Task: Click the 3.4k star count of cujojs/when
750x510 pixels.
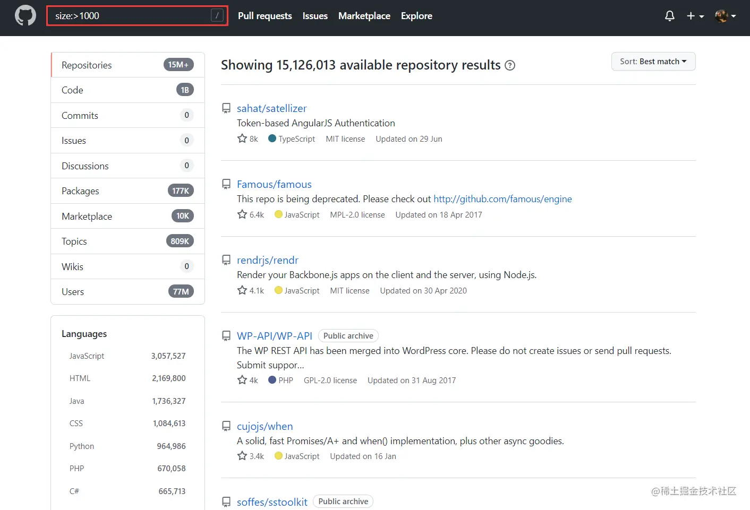Action: [x=251, y=456]
